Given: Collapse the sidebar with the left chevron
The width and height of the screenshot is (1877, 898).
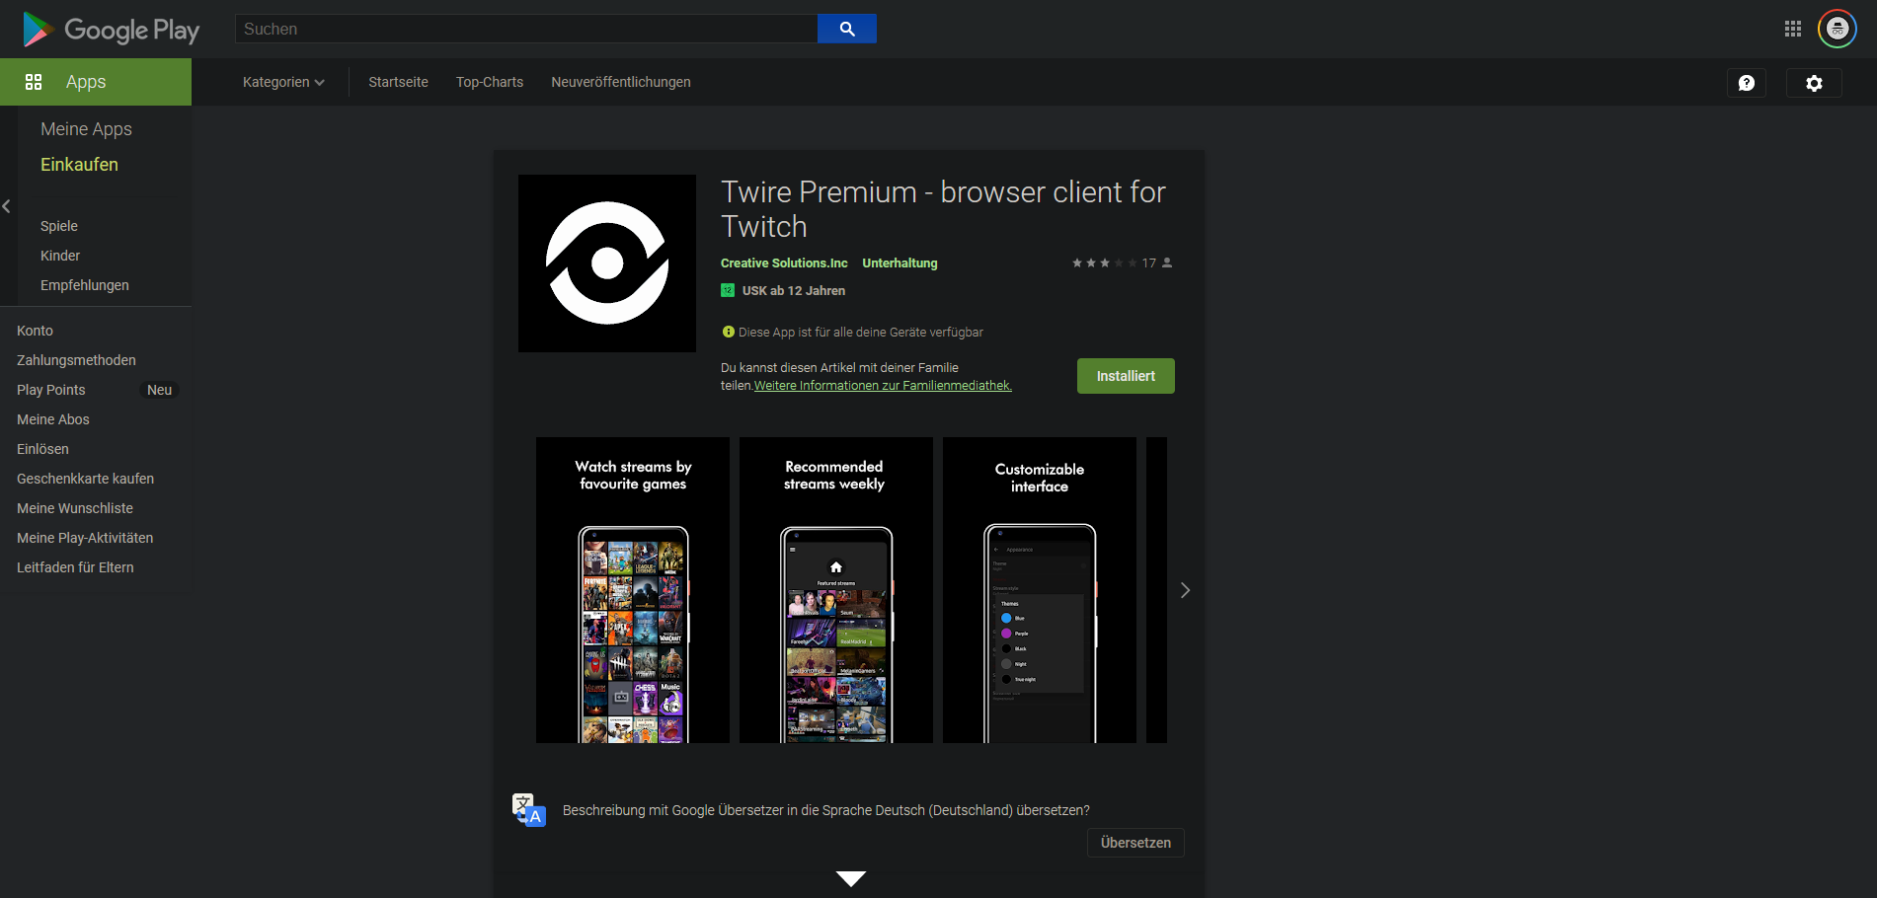Looking at the screenshot, I should (7, 205).
